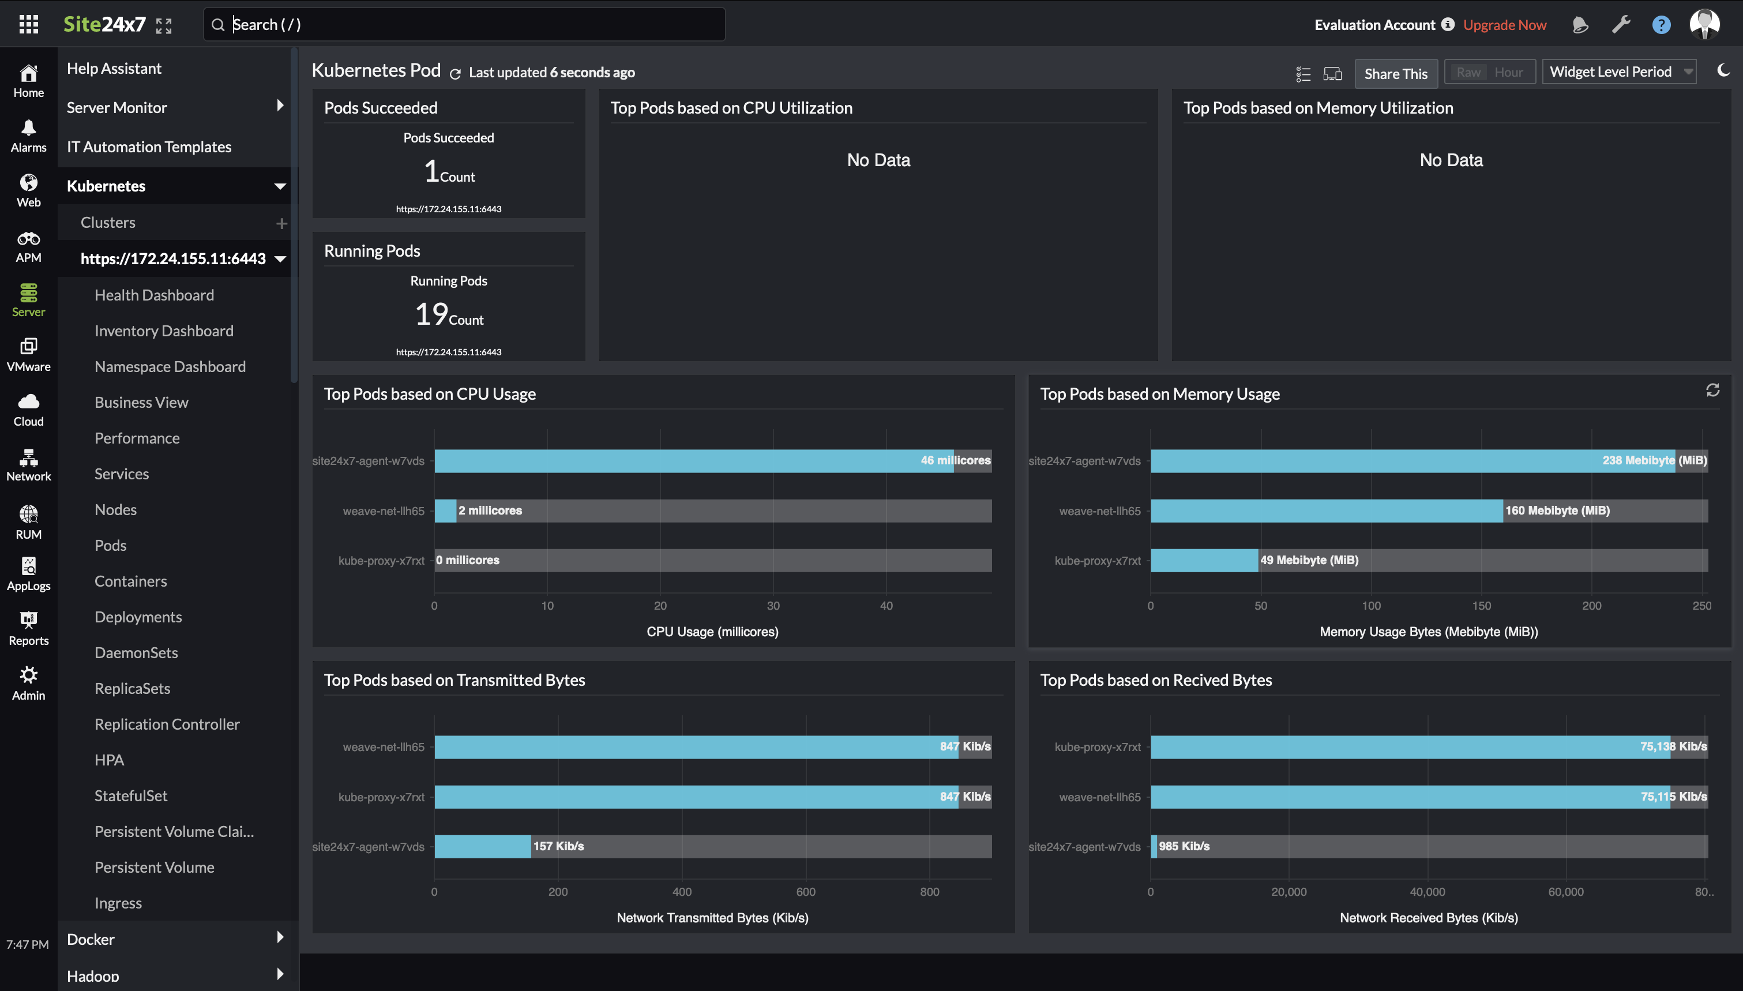Open Deployments menu item
This screenshot has width=1743, height=991.
point(137,617)
